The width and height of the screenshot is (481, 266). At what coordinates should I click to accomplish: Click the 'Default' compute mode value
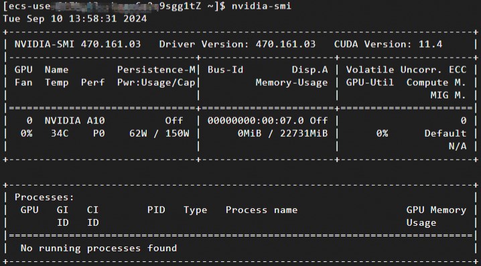tap(445, 133)
